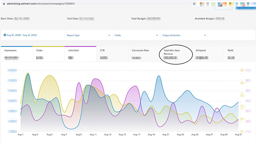Select the RoAS metric card
The image size is (256, 143).
click(240, 54)
